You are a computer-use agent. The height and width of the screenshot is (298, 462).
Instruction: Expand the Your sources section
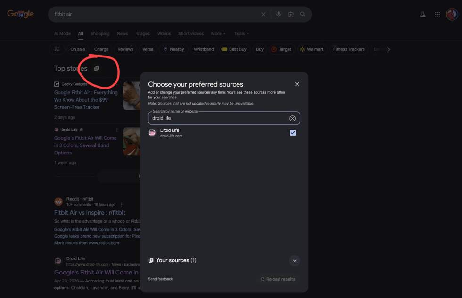coord(294,260)
